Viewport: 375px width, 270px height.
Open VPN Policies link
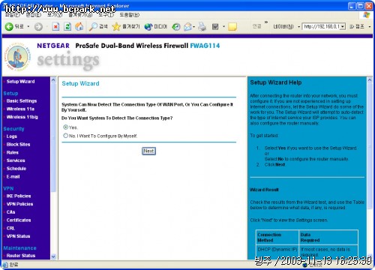[19, 204]
